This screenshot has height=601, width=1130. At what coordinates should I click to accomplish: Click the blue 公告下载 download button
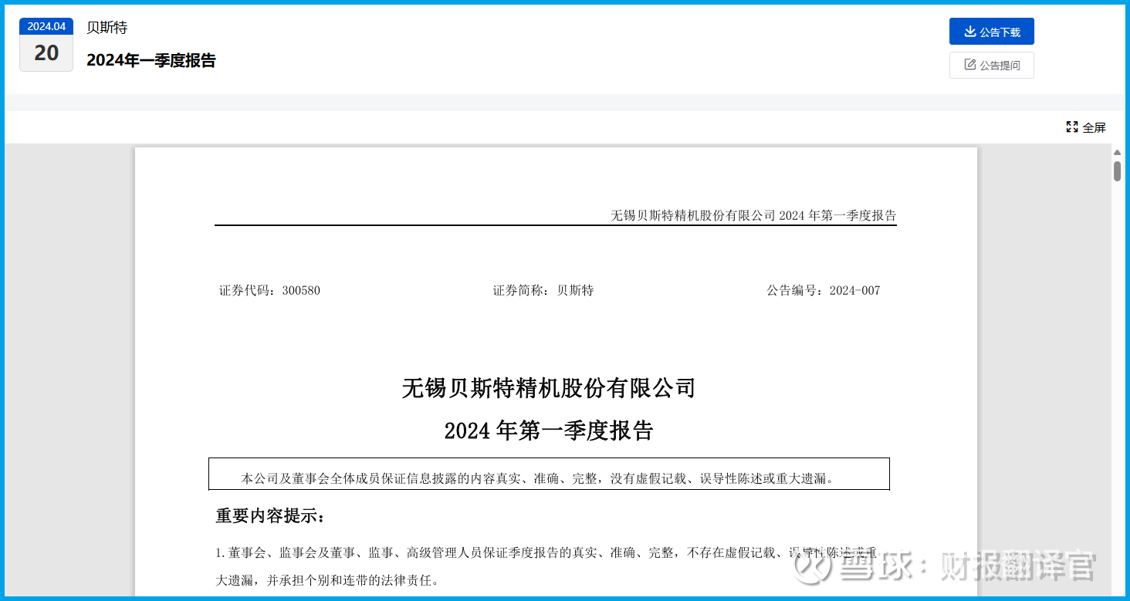click(991, 31)
